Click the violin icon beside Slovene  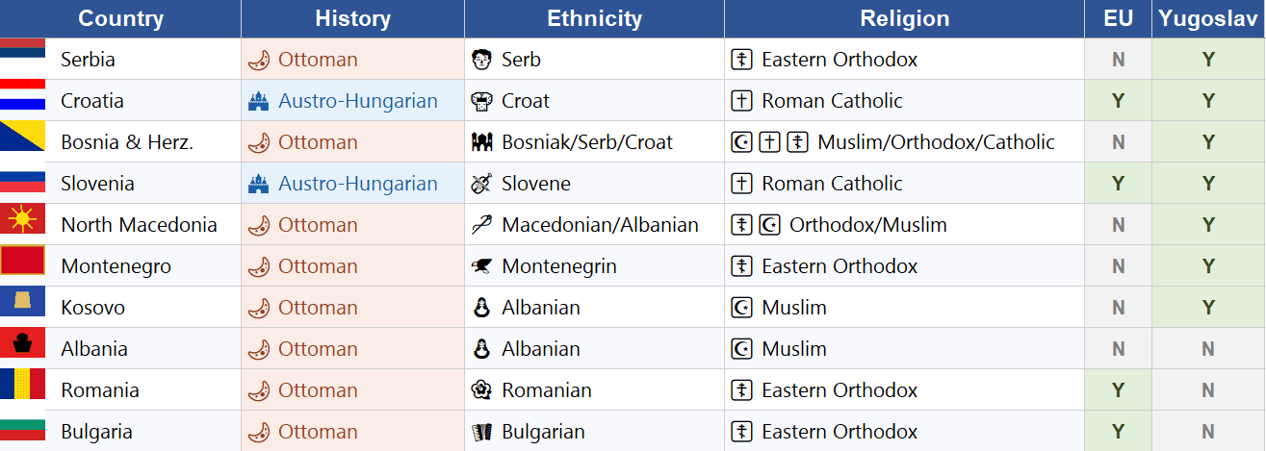point(481,184)
